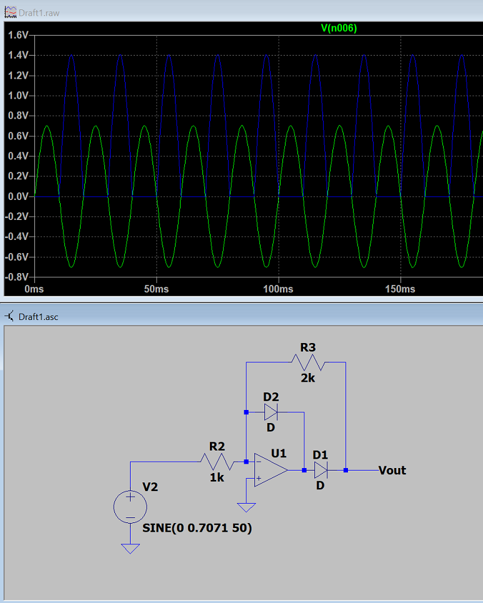The image size is (483, 603).
Task: Click the 1.6V vertical axis label
Action: [18, 35]
